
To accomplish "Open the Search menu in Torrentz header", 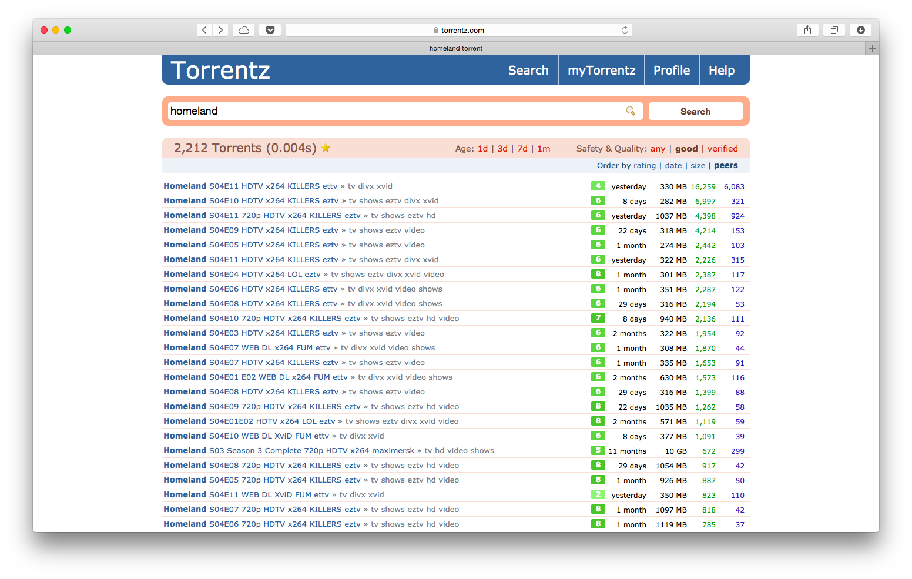I will click(528, 71).
